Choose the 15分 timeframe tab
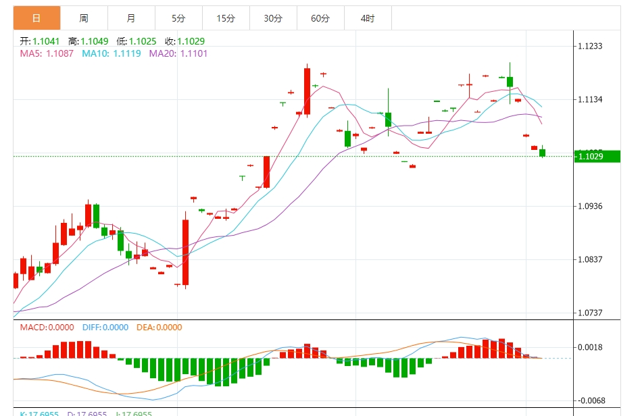The height and width of the screenshot is (416, 640). pos(226,18)
